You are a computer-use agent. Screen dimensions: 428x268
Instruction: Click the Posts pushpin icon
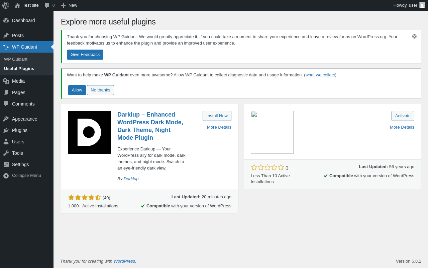6,36
